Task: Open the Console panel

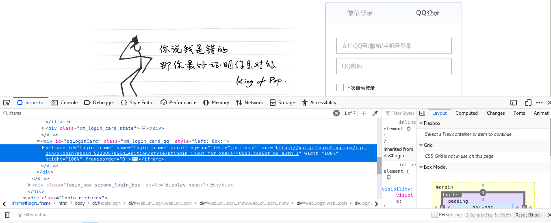Action: click(65, 103)
